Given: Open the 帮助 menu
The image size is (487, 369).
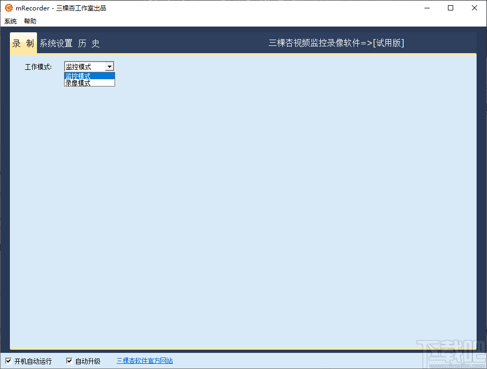Looking at the screenshot, I should [x=30, y=21].
